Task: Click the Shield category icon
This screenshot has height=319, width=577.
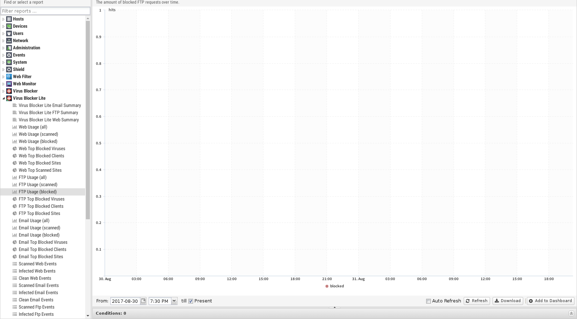Action: (x=9, y=69)
